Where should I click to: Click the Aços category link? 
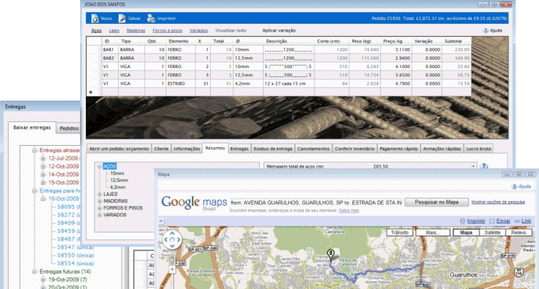click(x=96, y=31)
